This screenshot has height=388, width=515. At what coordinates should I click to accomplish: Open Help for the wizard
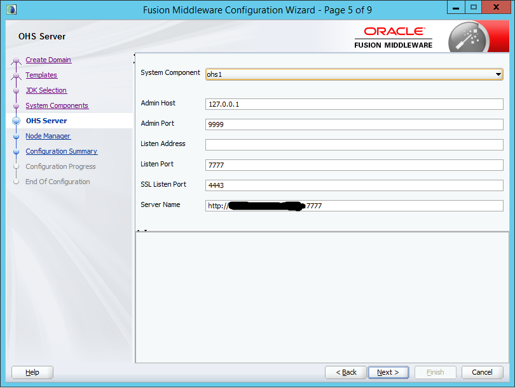(x=32, y=372)
